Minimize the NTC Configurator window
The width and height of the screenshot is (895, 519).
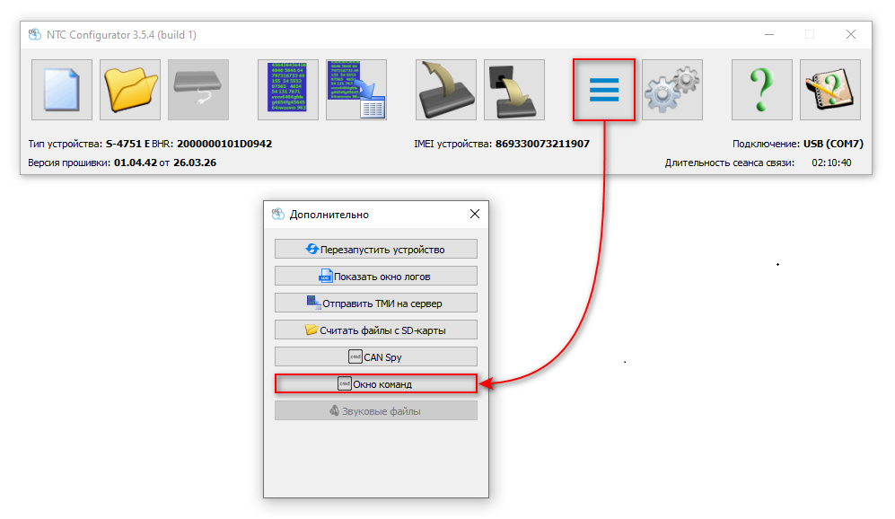pyautogui.click(x=768, y=34)
